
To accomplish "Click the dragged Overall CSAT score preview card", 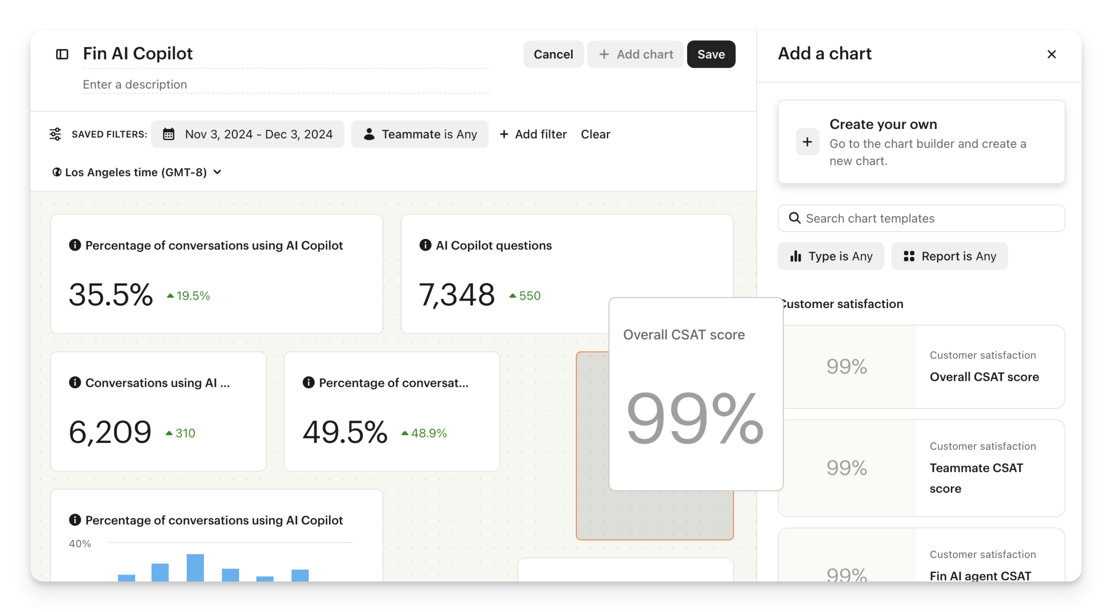I will coord(696,394).
